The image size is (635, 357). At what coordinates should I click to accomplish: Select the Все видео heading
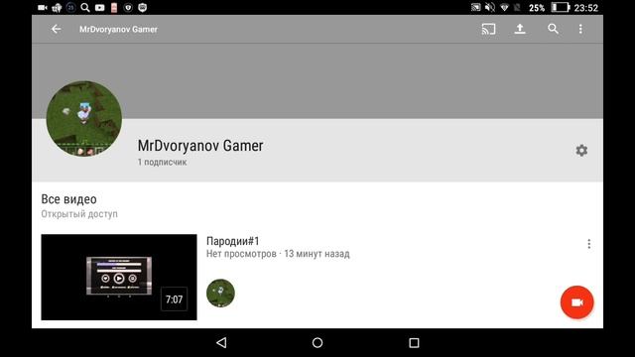[68, 199]
